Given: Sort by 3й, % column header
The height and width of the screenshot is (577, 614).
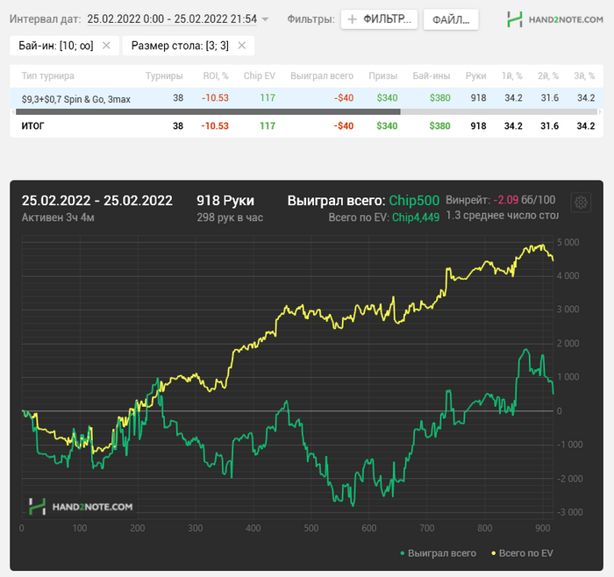Looking at the screenshot, I should (x=585, y=76).
